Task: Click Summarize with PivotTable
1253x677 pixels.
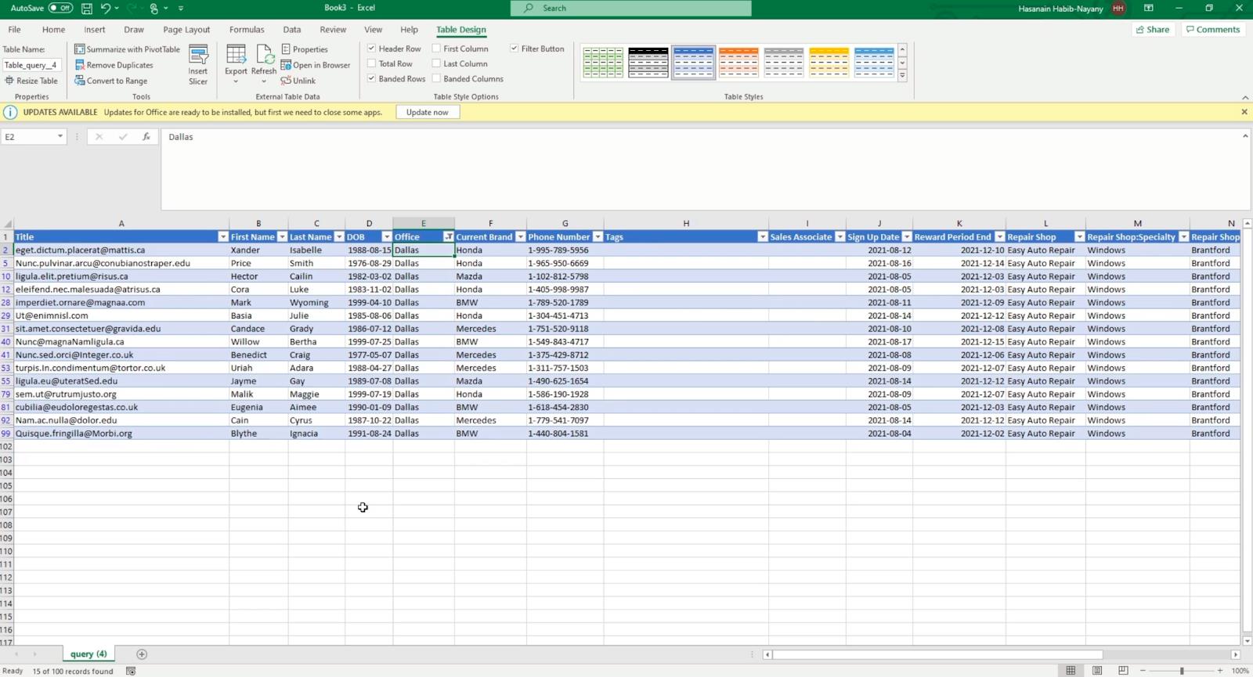Action: (127, 49)
